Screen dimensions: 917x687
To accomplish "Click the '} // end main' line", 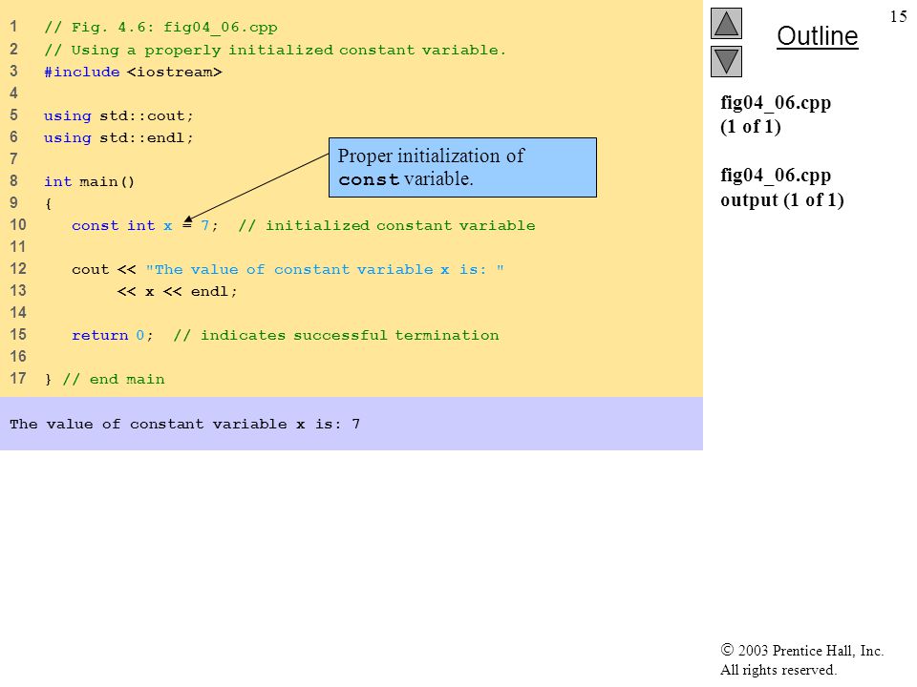I will click(105, 379).
